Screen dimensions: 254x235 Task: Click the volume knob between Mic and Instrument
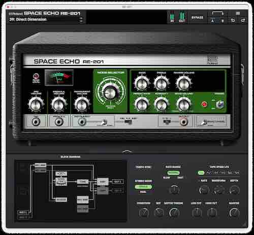coord(59,104)
